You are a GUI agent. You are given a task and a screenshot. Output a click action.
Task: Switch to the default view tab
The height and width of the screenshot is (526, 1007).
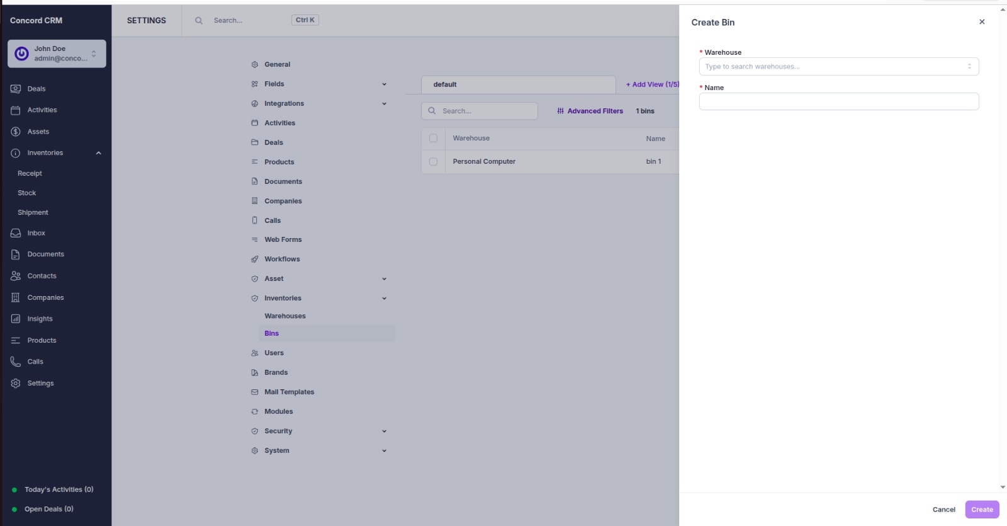tap(445, 84)
